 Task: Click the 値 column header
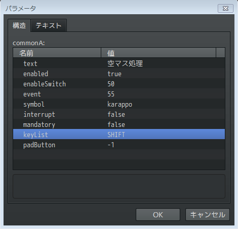pos(158,53)
